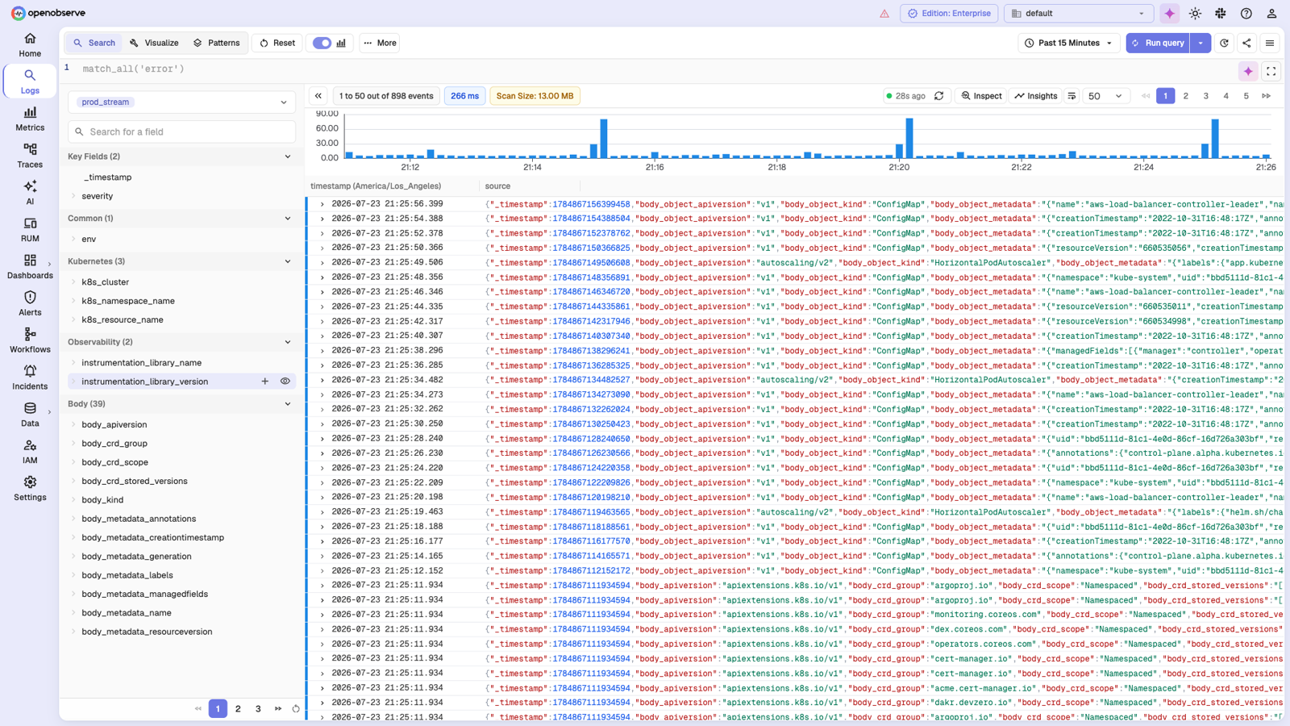Expand the severity field

(73, 196)
